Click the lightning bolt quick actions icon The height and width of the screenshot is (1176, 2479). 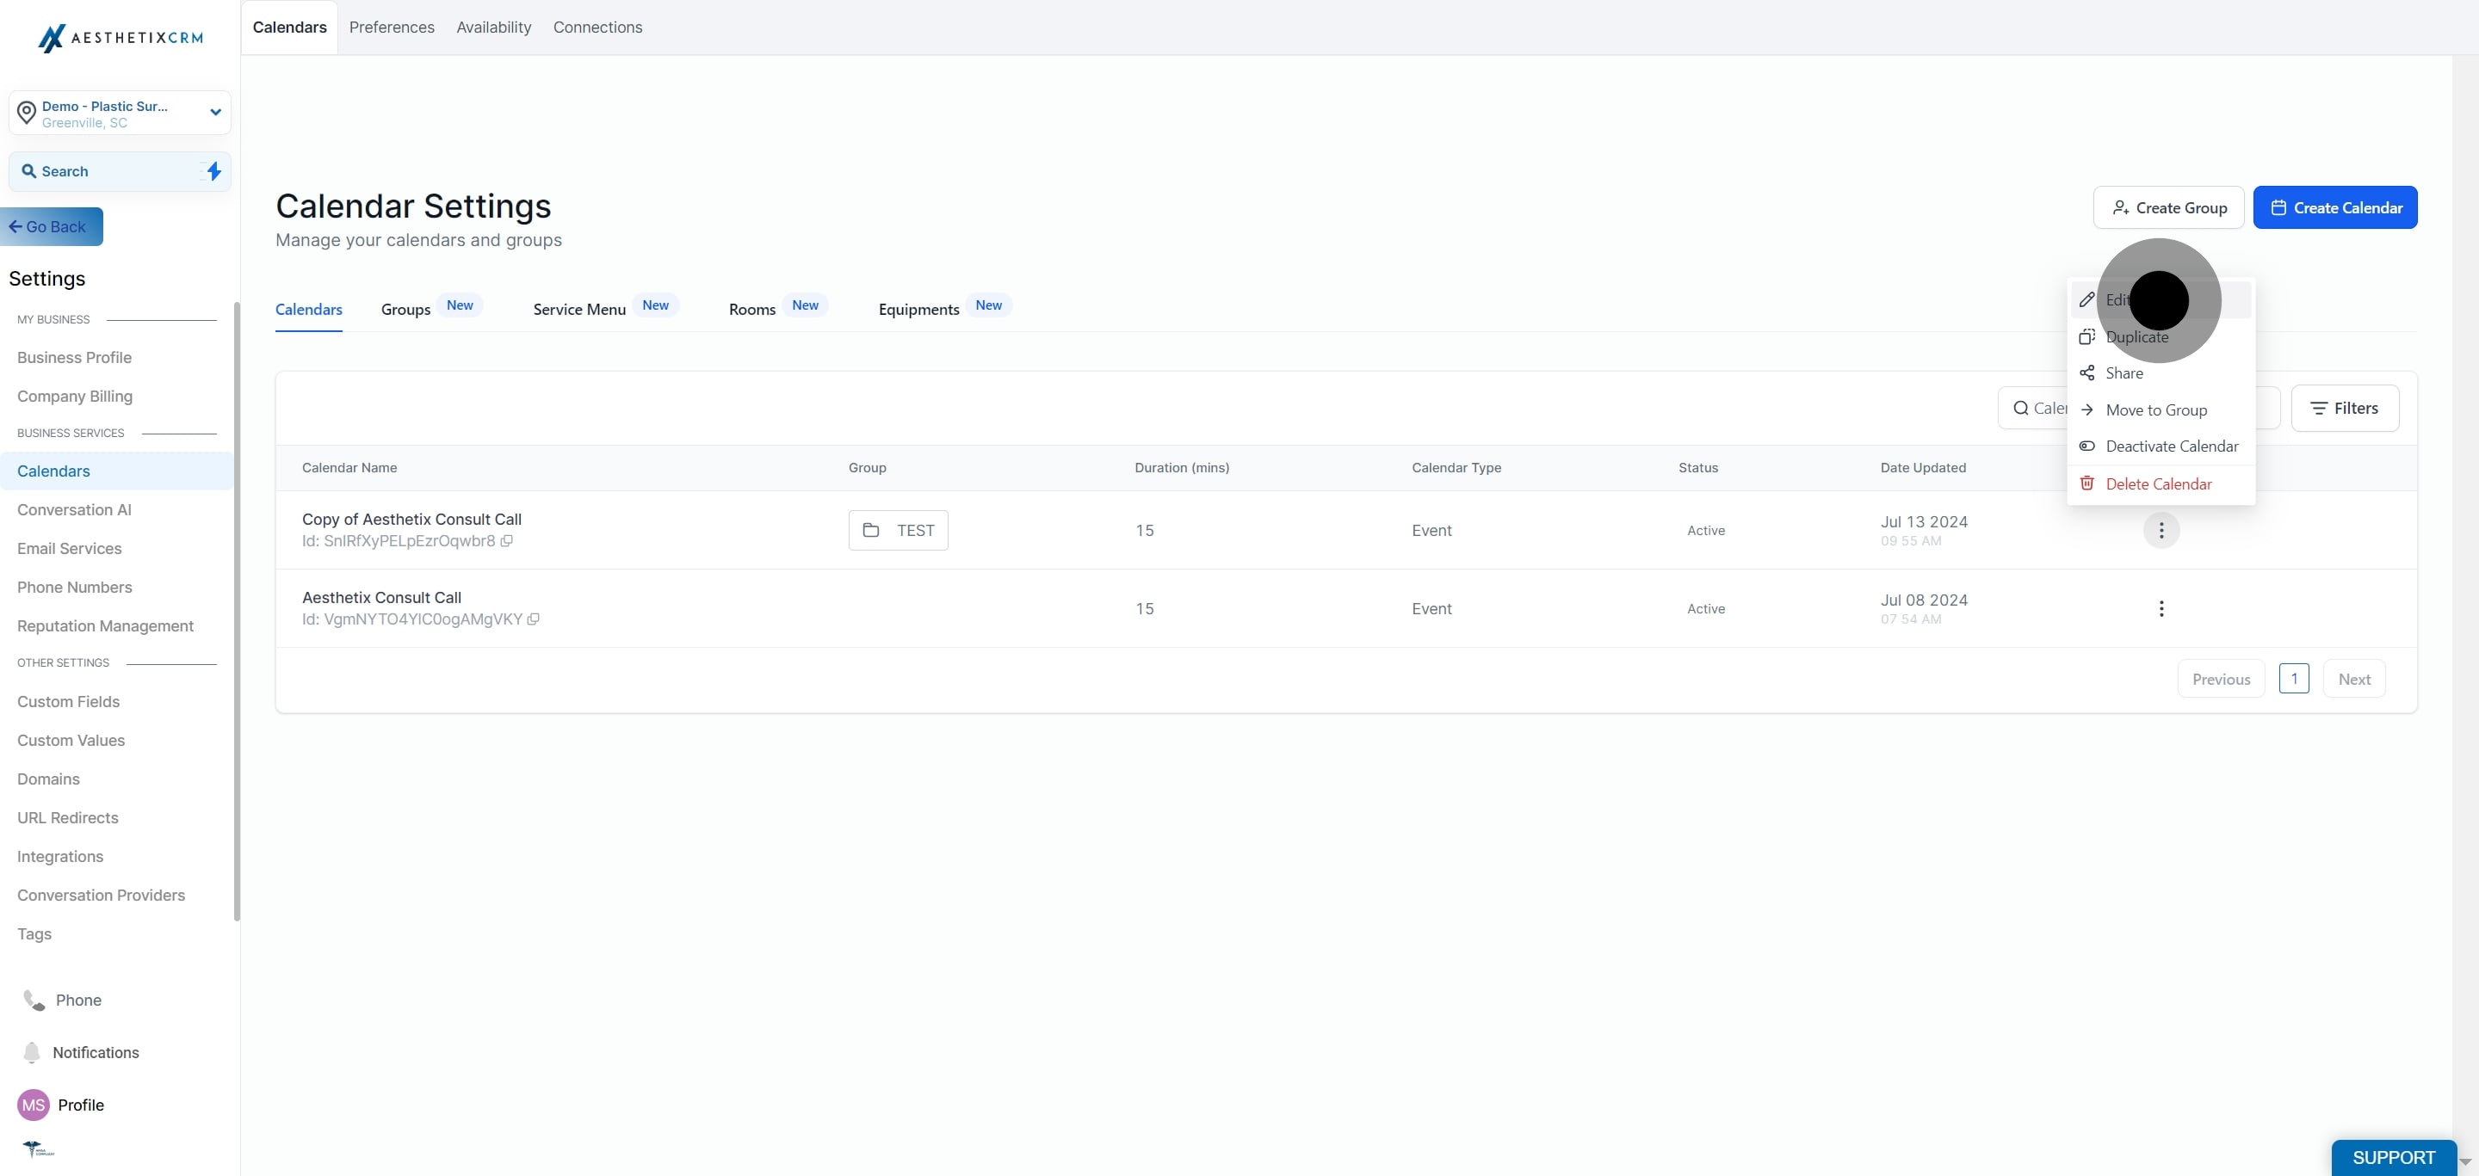pyautogui.click(x=213, y=171)
